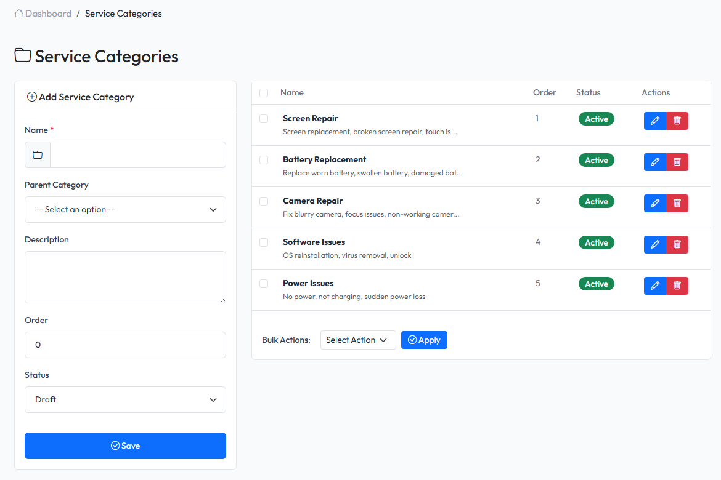Click the pencil icon for Software Issues
This screenshot has height=480, width=721.
[655, 244]
